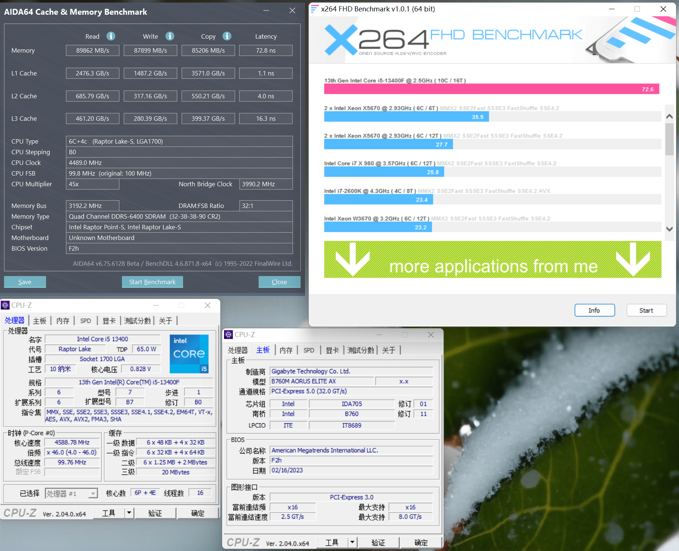Open 显卡 tab in processor CPU-Z window
This screenshot has height=551, width=679.
point(109,321)
